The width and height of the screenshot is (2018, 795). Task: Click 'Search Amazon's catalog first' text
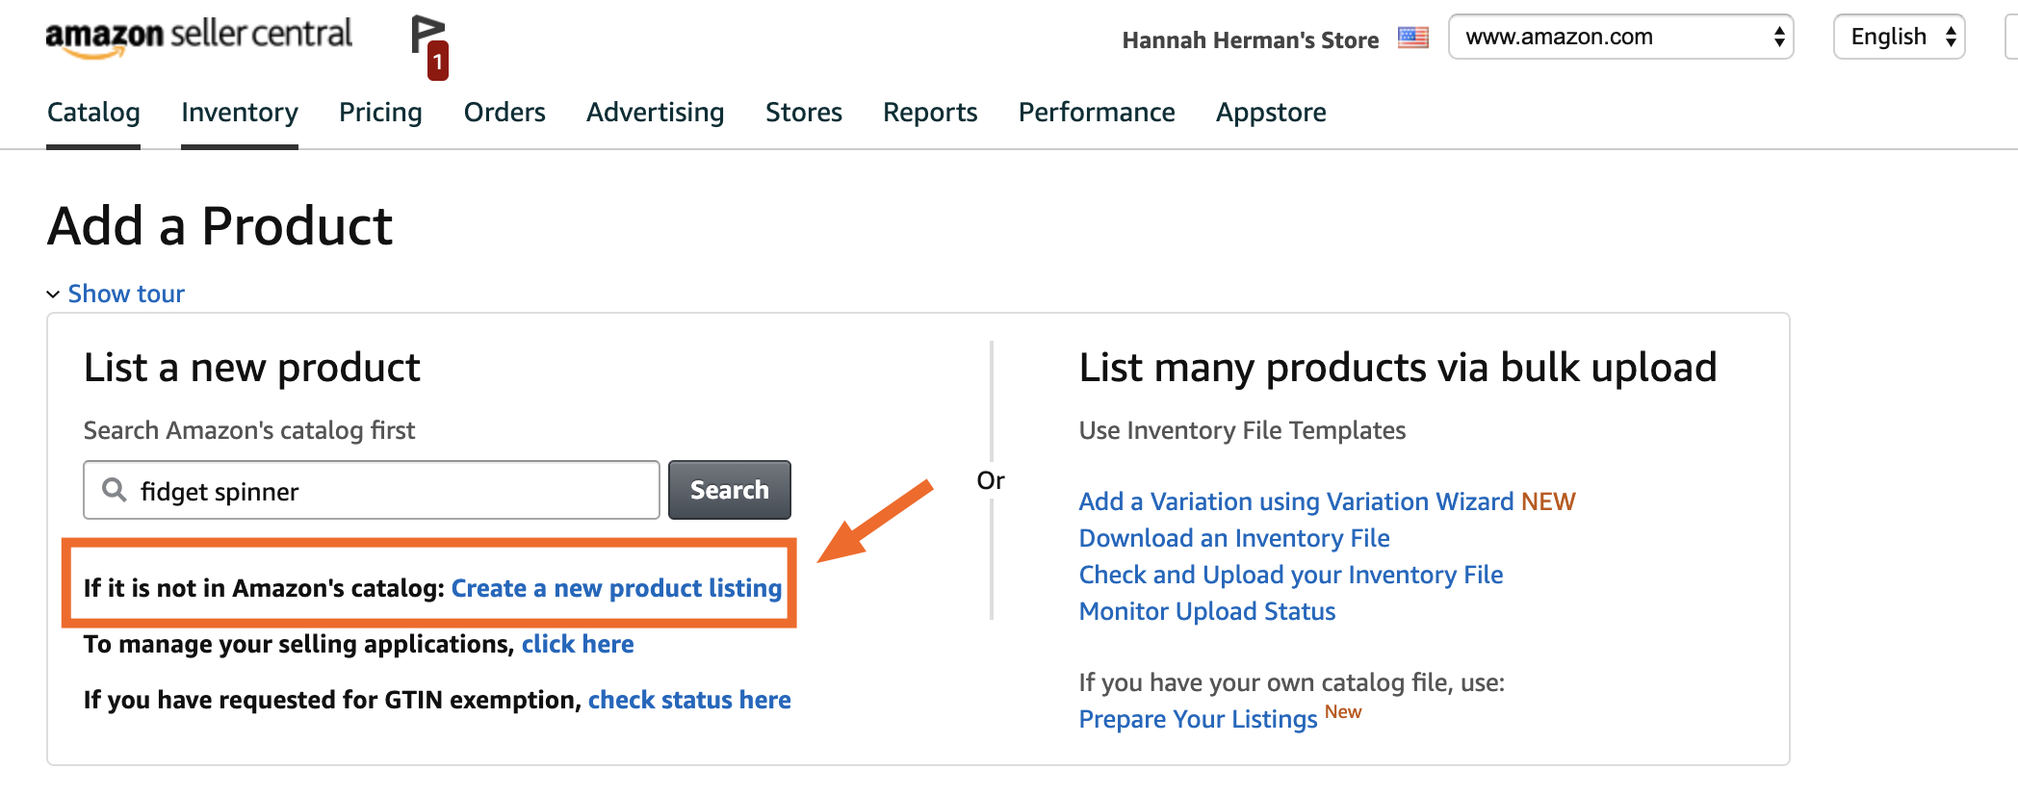point(249,430)
